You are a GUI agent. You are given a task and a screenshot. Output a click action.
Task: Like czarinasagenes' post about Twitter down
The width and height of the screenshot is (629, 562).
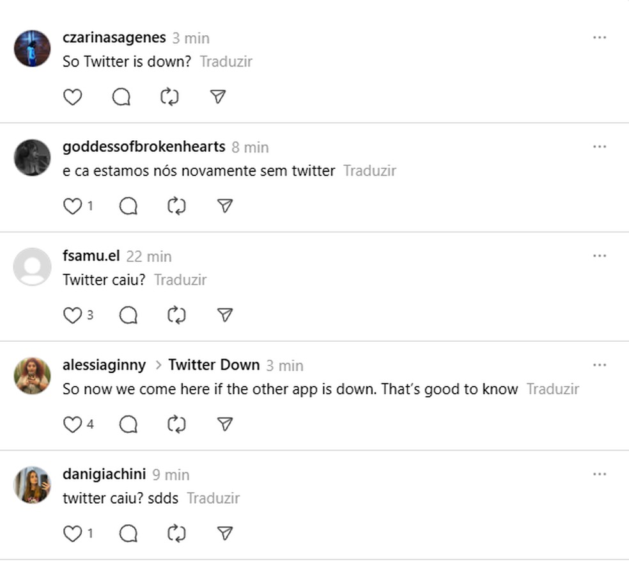[73, 97]
